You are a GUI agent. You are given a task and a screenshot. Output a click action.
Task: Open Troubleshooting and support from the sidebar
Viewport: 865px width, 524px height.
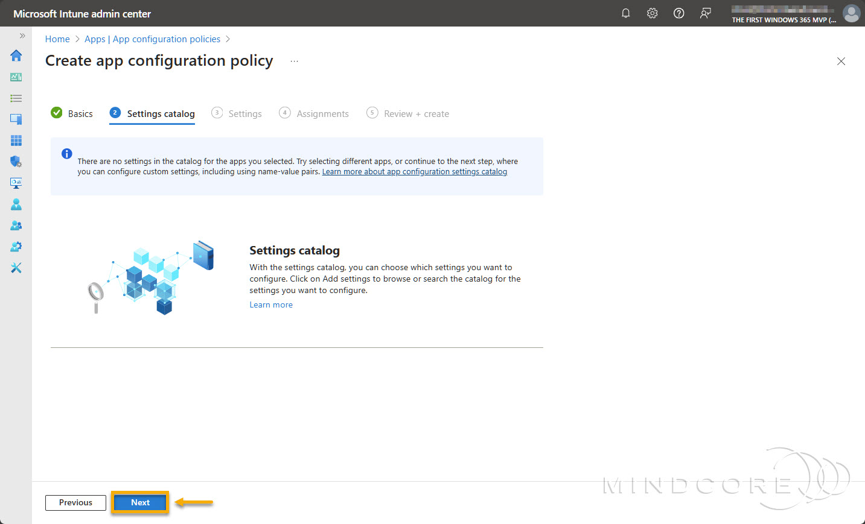(16, 267)
